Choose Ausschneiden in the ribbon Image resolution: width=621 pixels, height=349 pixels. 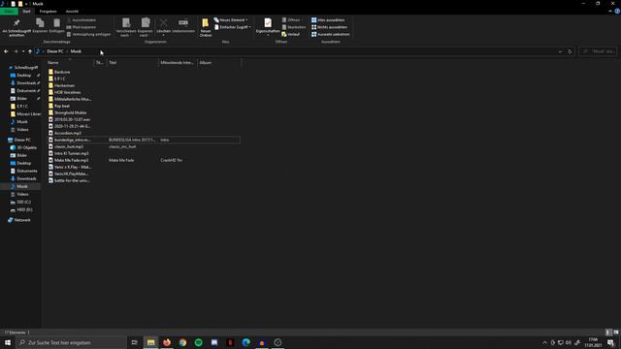82,19
